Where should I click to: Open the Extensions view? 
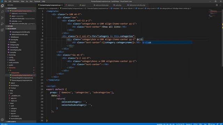(x=2, y=30)
